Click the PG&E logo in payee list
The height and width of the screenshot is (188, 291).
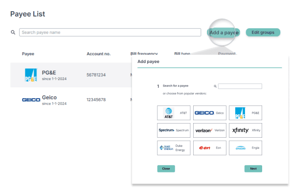pos(31,75)
